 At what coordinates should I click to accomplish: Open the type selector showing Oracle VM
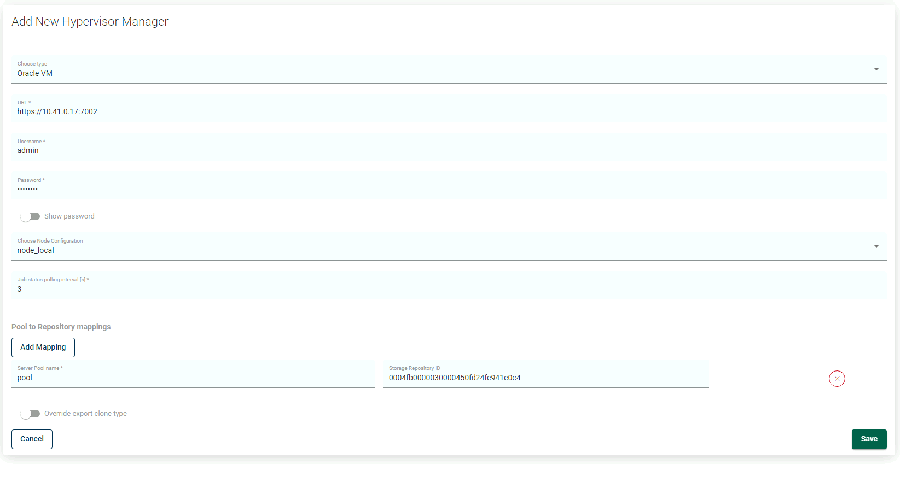[x=438, y=73]
